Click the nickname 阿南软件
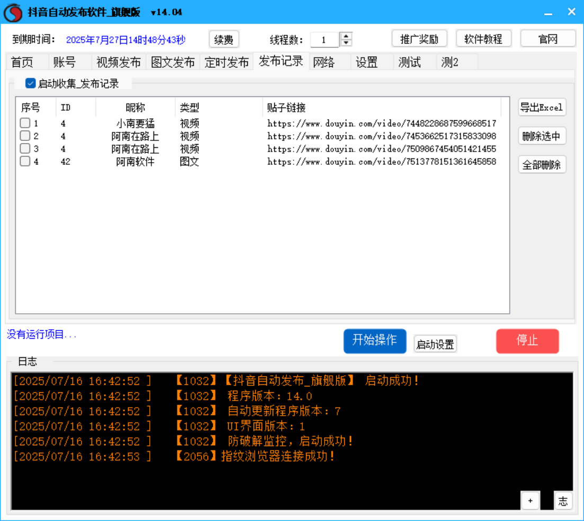This screenshot has width=584, height=521. (x=135, y=162)
